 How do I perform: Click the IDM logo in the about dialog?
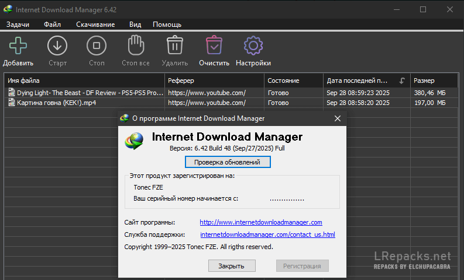[135, 141]
